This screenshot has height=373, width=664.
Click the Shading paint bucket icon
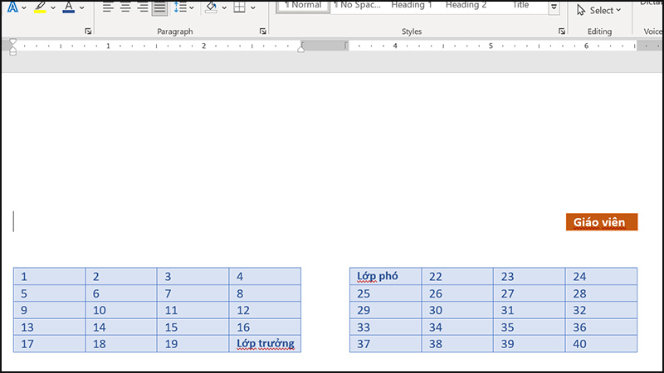[x=210, y=7]
